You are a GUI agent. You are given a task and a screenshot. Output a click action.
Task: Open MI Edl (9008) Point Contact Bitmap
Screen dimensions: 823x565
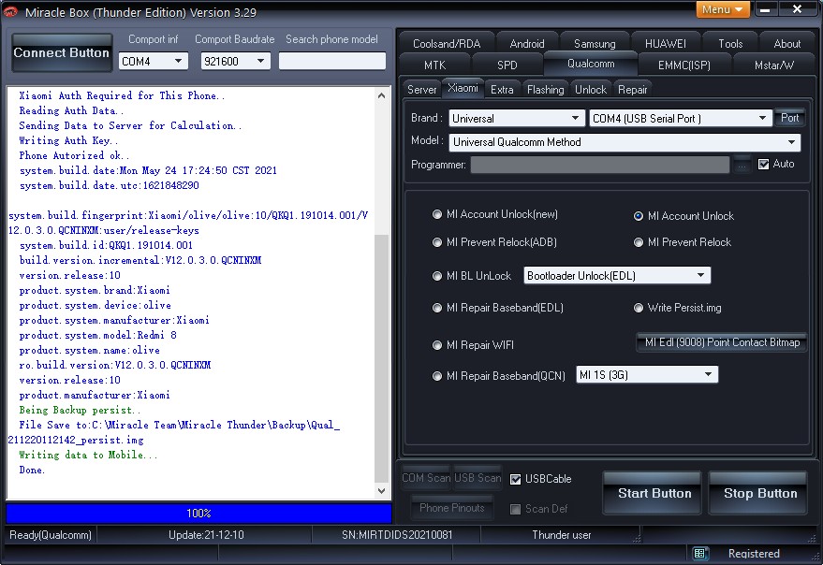(722, 342)
